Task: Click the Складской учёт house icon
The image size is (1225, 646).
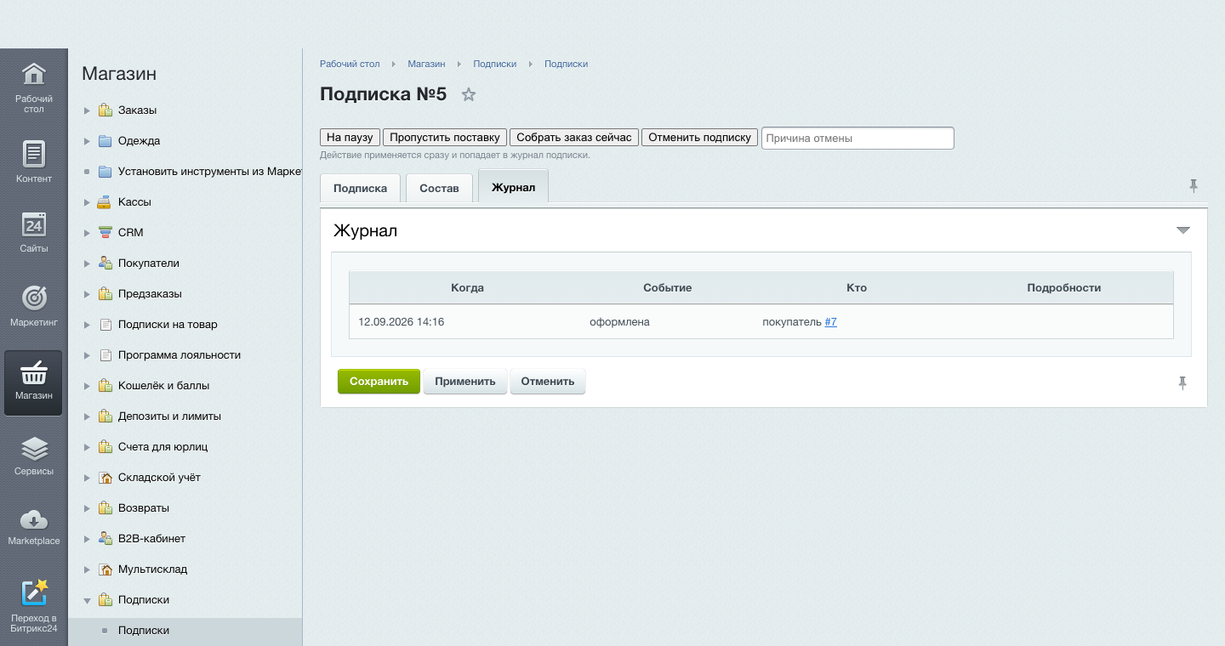Action: (x=105, y=478)
